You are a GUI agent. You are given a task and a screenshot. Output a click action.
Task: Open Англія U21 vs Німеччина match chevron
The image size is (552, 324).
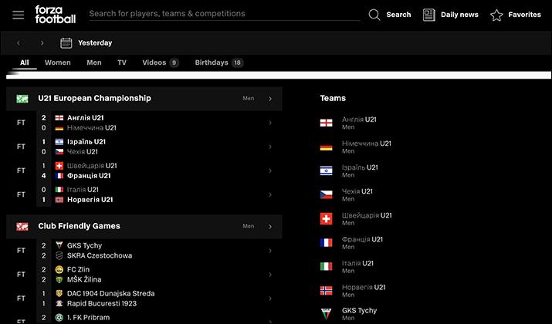270,123
